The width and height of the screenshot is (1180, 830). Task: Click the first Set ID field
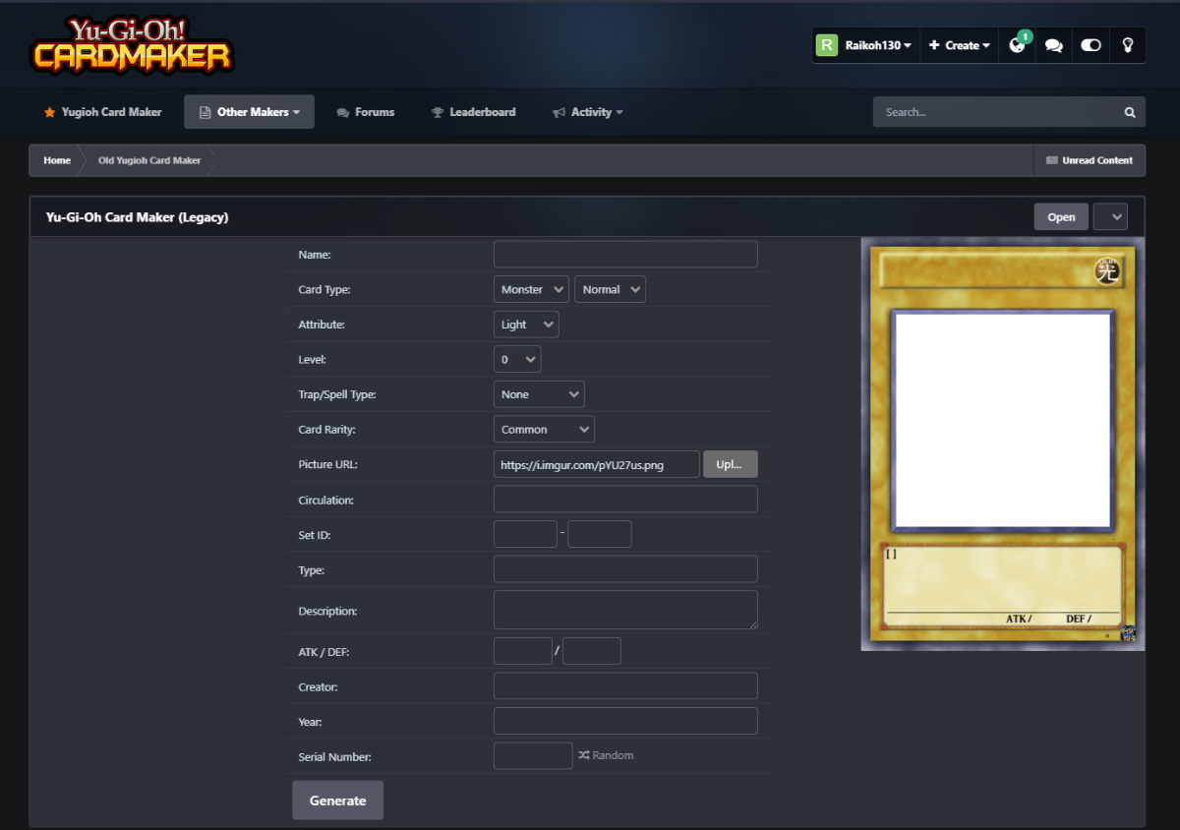525,534
